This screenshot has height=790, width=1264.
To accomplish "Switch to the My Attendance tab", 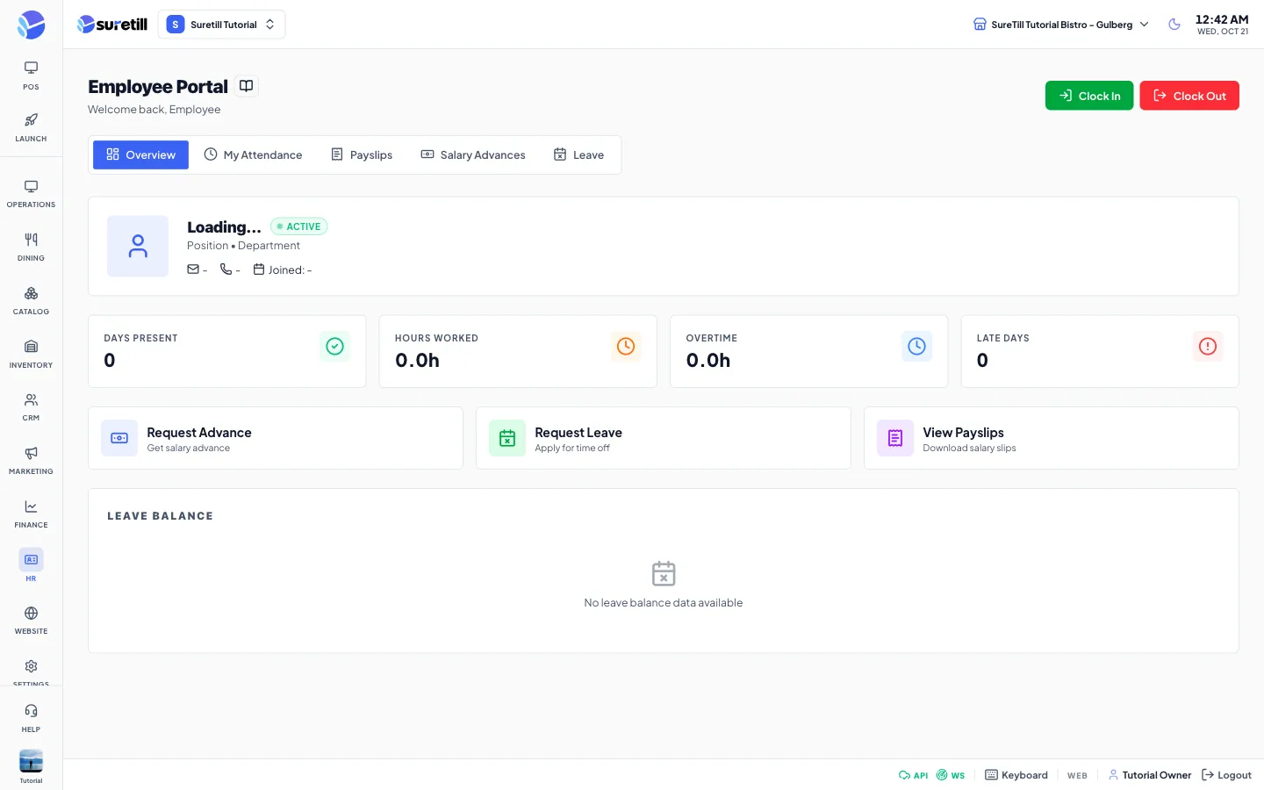I will (x=253, y=154).
